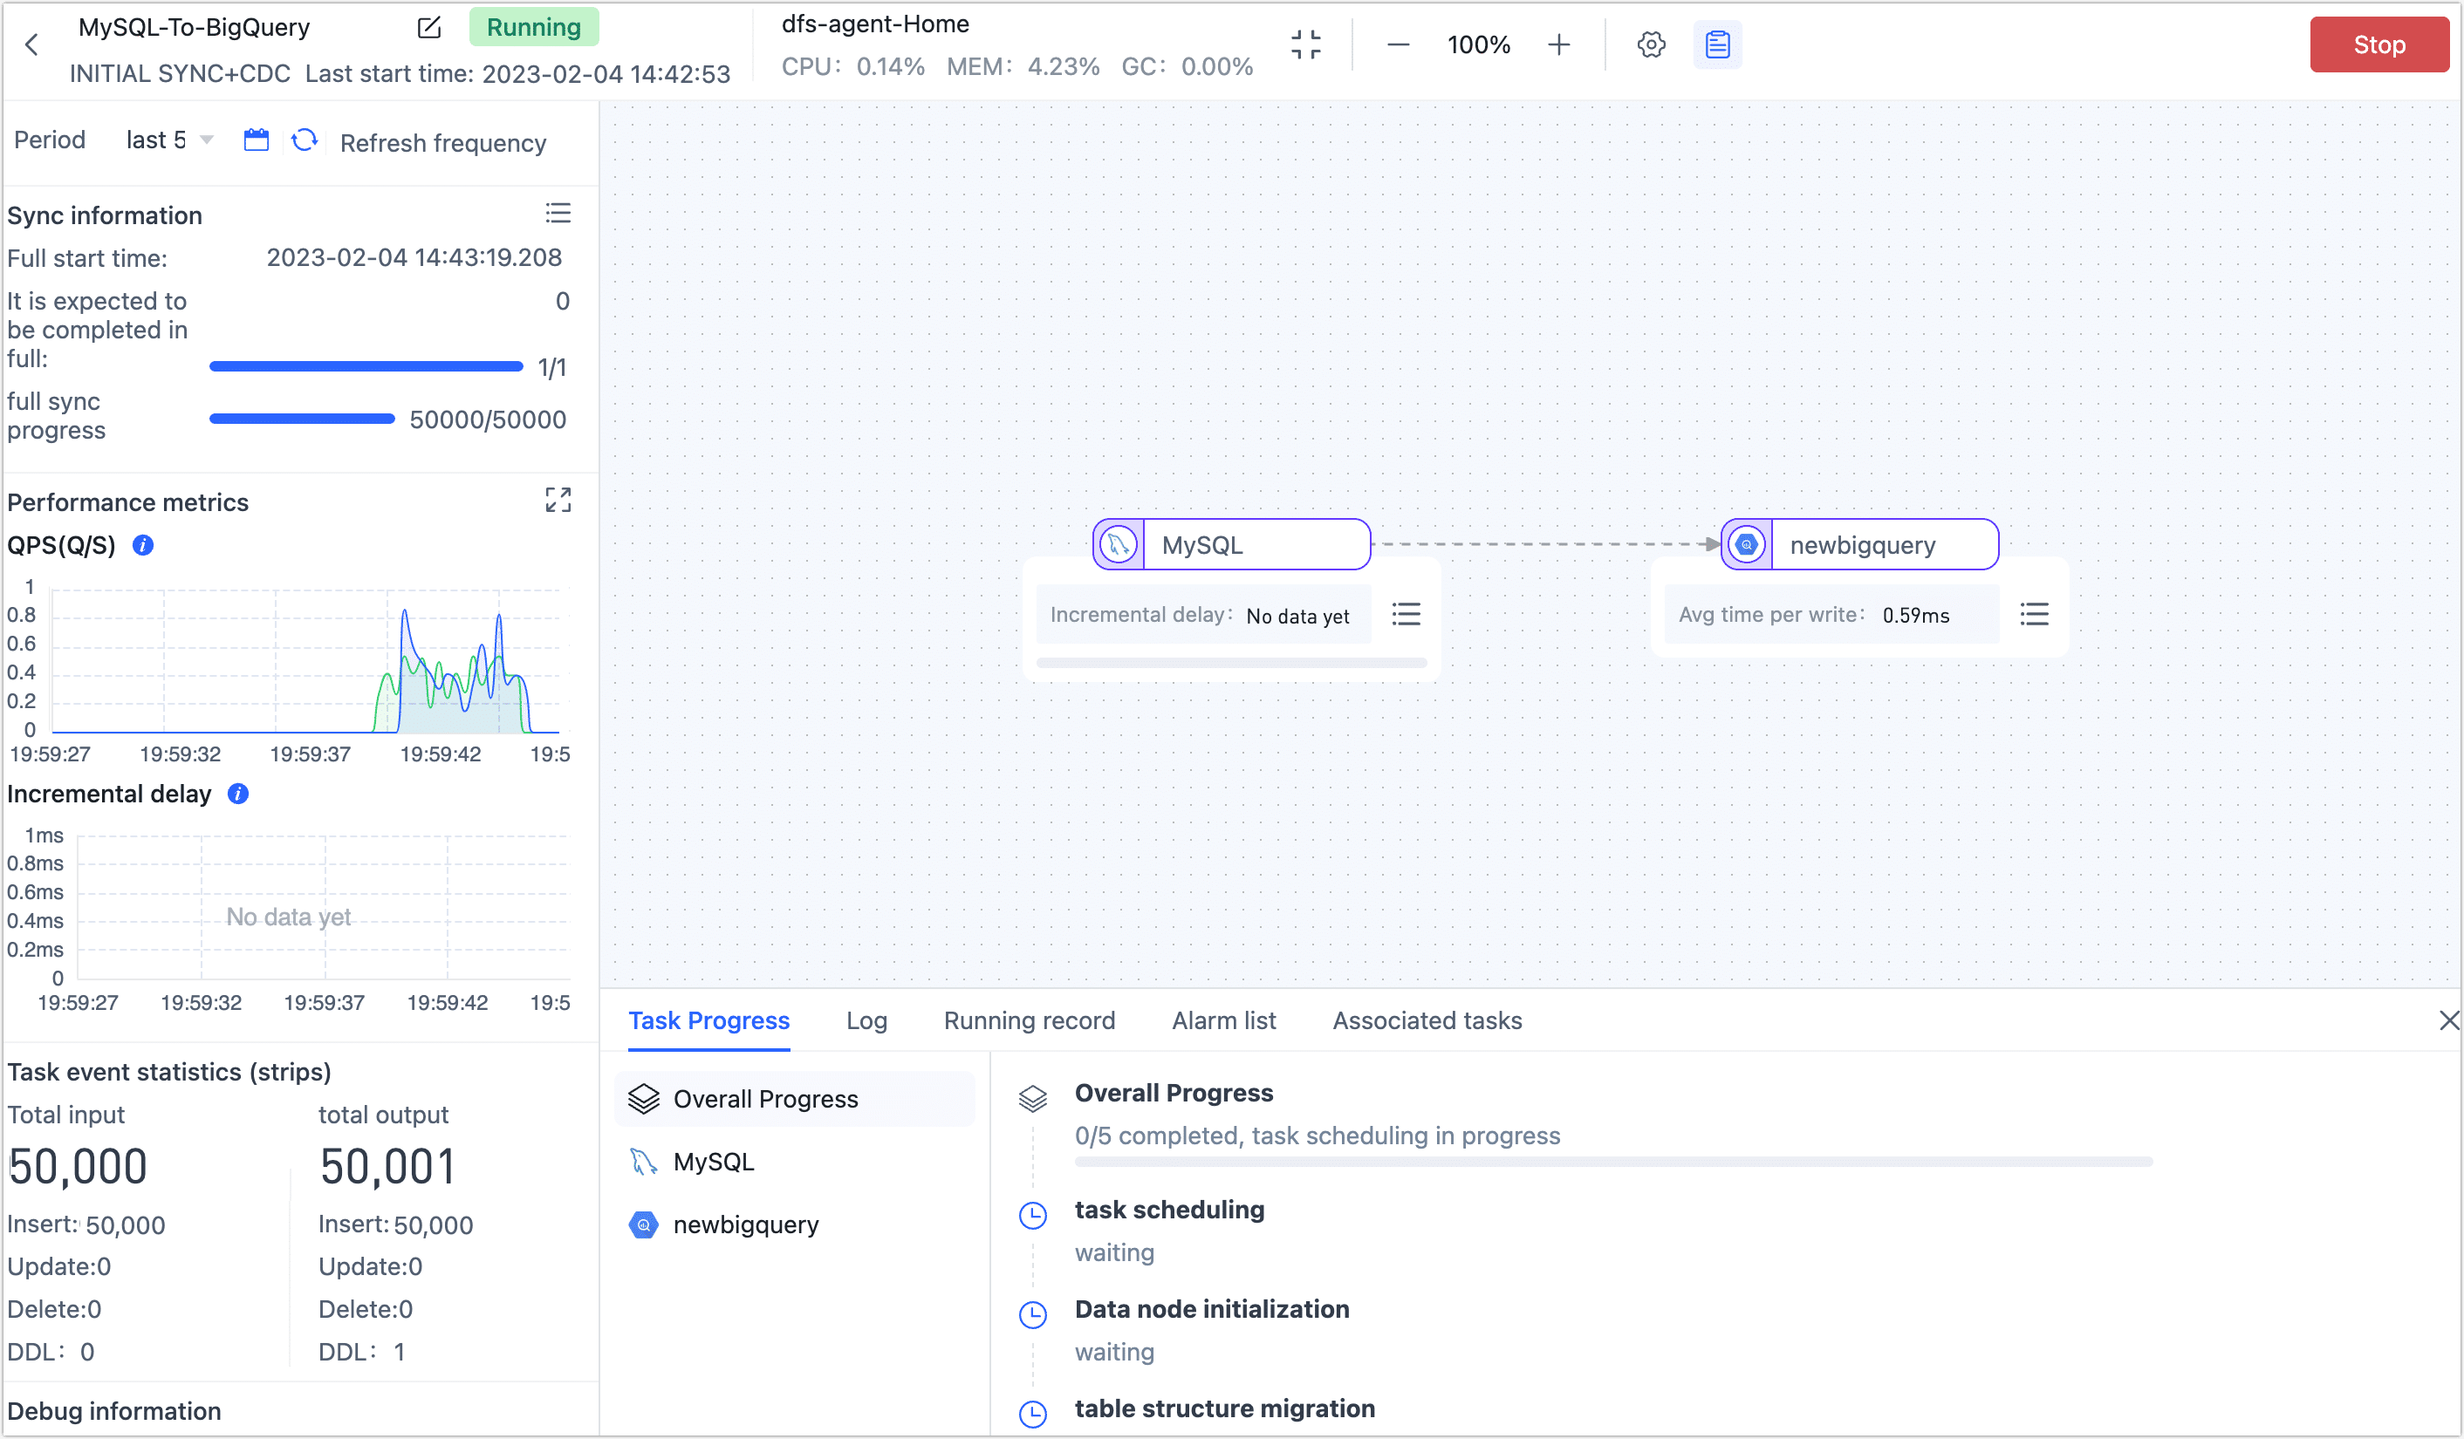2464x1439 pixels.
Task: Edit the MySQL-To-BigQuery task name
Action: pyautogui.click(x=429, y=27)
